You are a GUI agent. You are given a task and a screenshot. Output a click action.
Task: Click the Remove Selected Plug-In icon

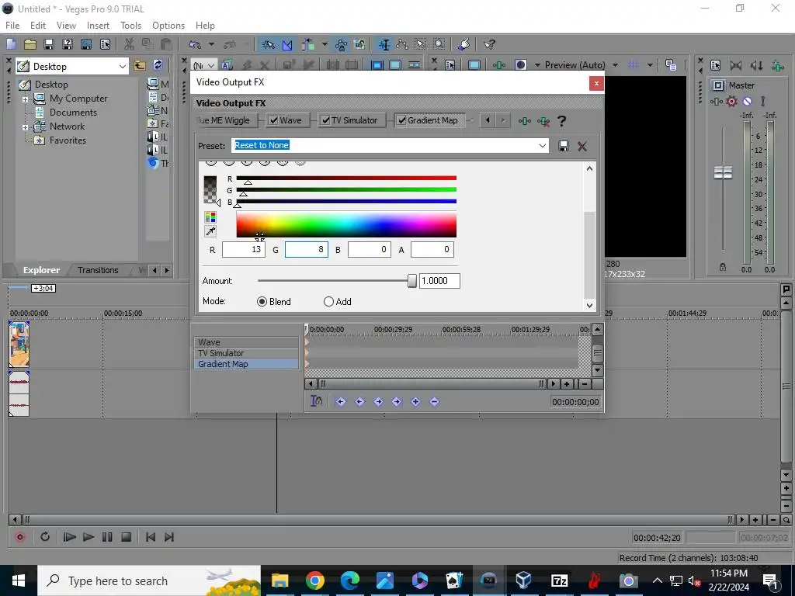coord(543,121)
